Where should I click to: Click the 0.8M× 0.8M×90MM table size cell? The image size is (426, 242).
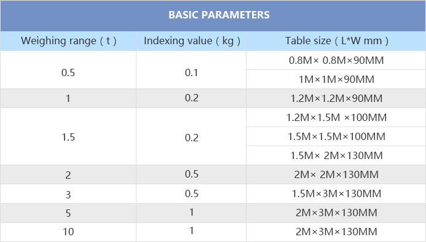[336, 60]
